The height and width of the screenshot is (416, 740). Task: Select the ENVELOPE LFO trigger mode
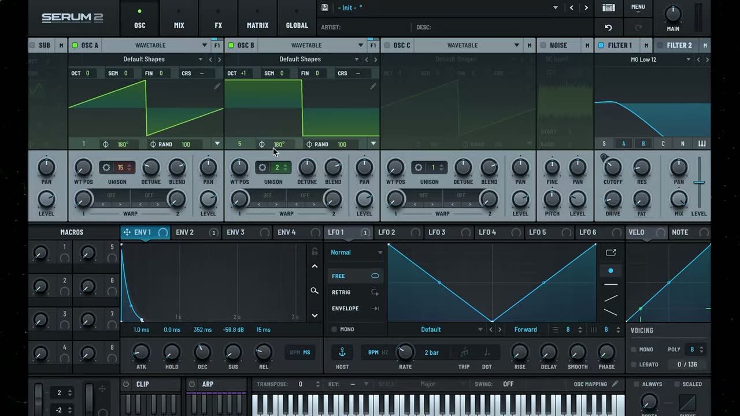355,309
